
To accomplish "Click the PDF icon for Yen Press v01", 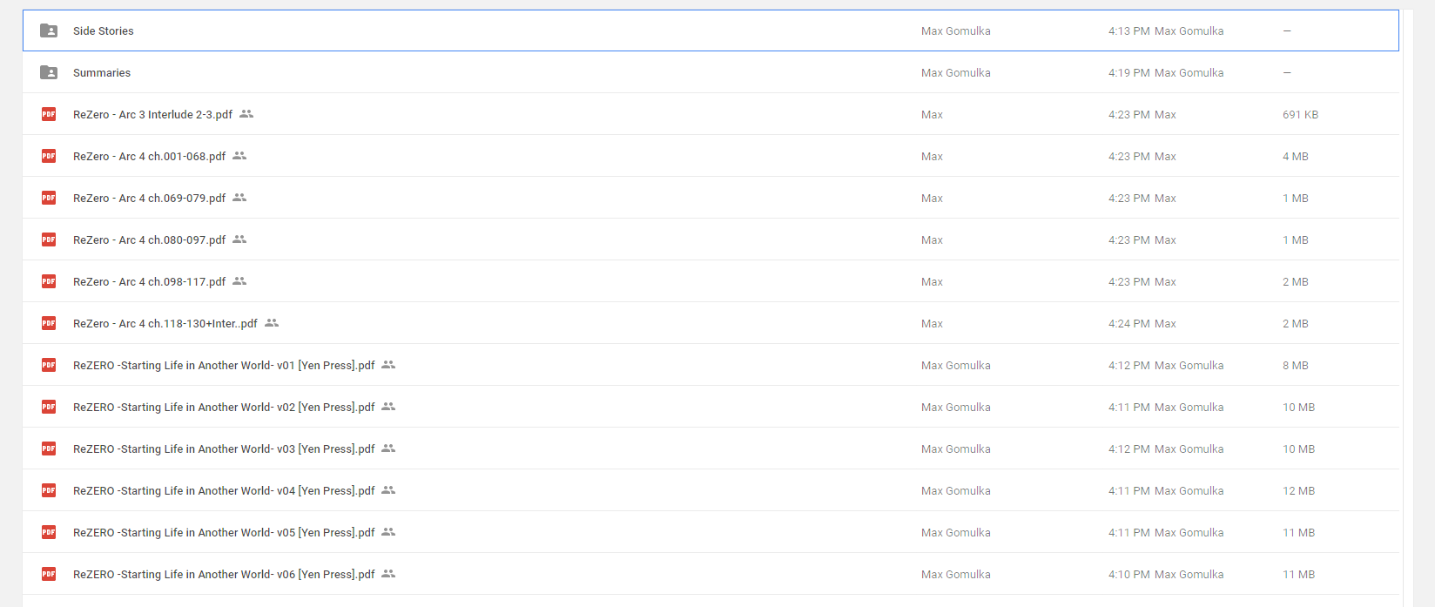I will tap(49, 365).
